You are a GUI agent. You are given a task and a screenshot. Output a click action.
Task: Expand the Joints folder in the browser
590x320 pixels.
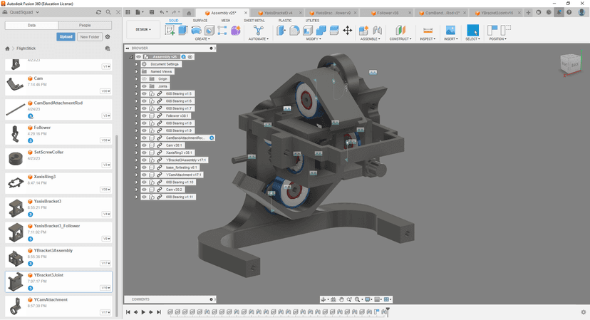(x=136, y=86)
